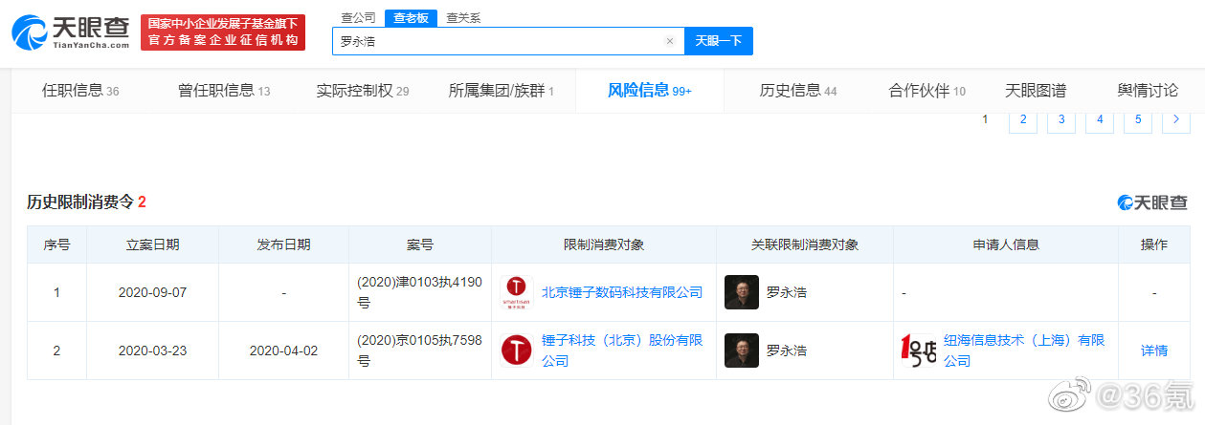Go to next page arrow
Image resolution: width=1205 pixels, height=425 pixels.
coord(1176,119)
